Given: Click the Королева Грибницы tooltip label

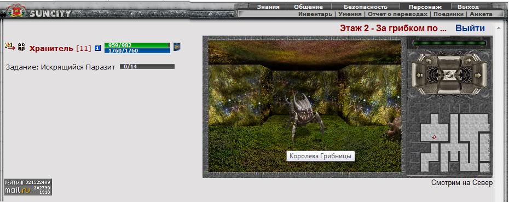Looking at the screenshot, I should (x=321, y=156).
